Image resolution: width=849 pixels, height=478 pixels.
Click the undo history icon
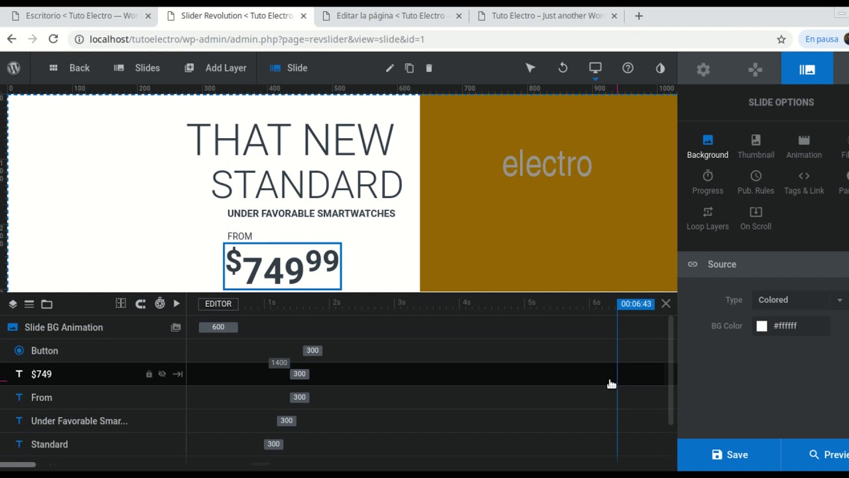click(x=562, y=68)
